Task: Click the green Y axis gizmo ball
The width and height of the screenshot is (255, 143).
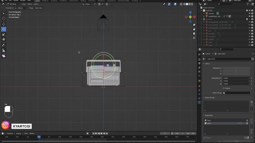Action: [x=190, y=17]
